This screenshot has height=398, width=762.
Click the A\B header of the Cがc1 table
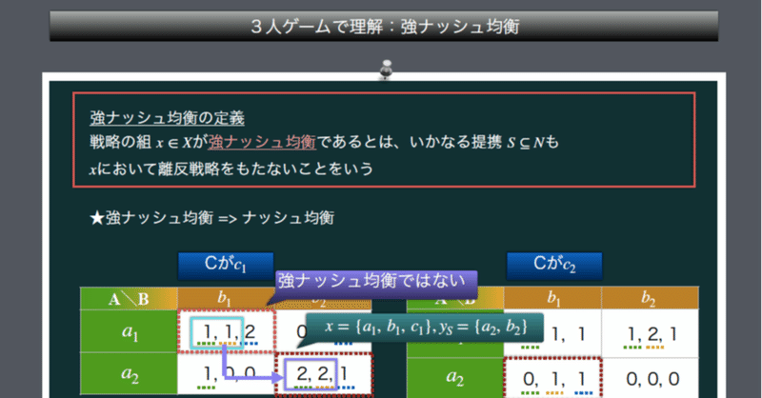pyautogui.click(x=129, y=298)
